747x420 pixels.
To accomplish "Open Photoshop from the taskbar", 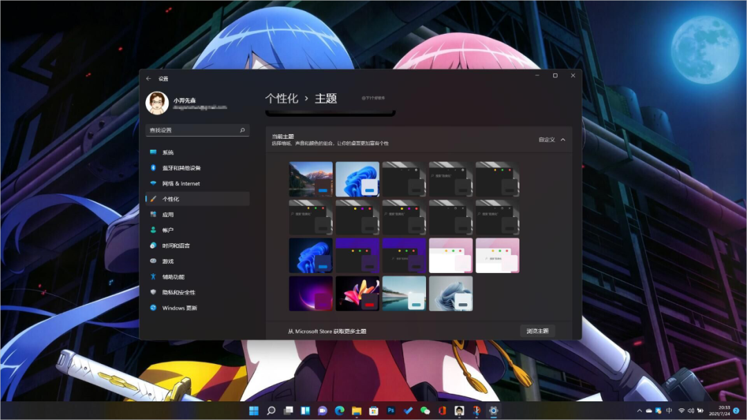I will [391, 410].
